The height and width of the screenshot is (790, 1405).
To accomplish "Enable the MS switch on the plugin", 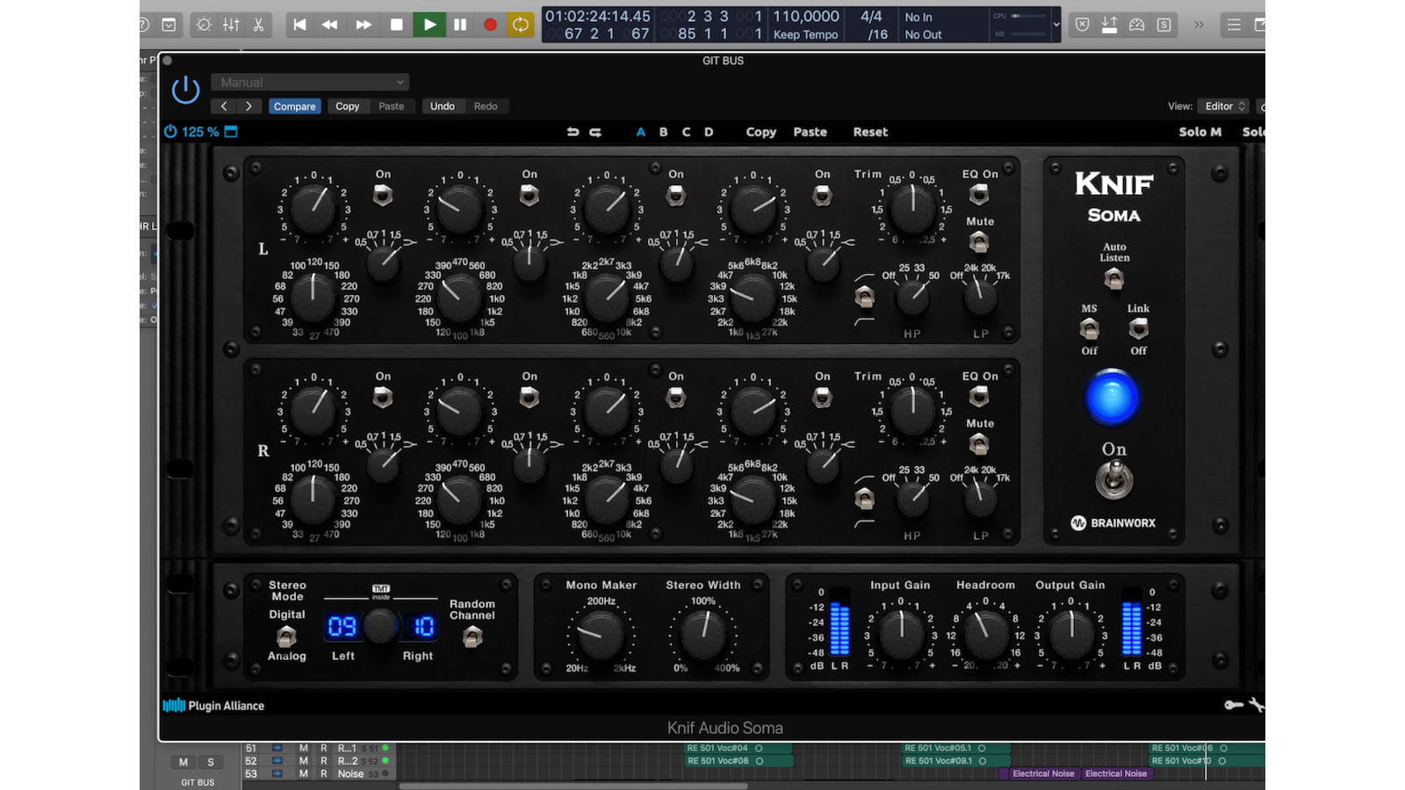I will tap(1088, 330).
